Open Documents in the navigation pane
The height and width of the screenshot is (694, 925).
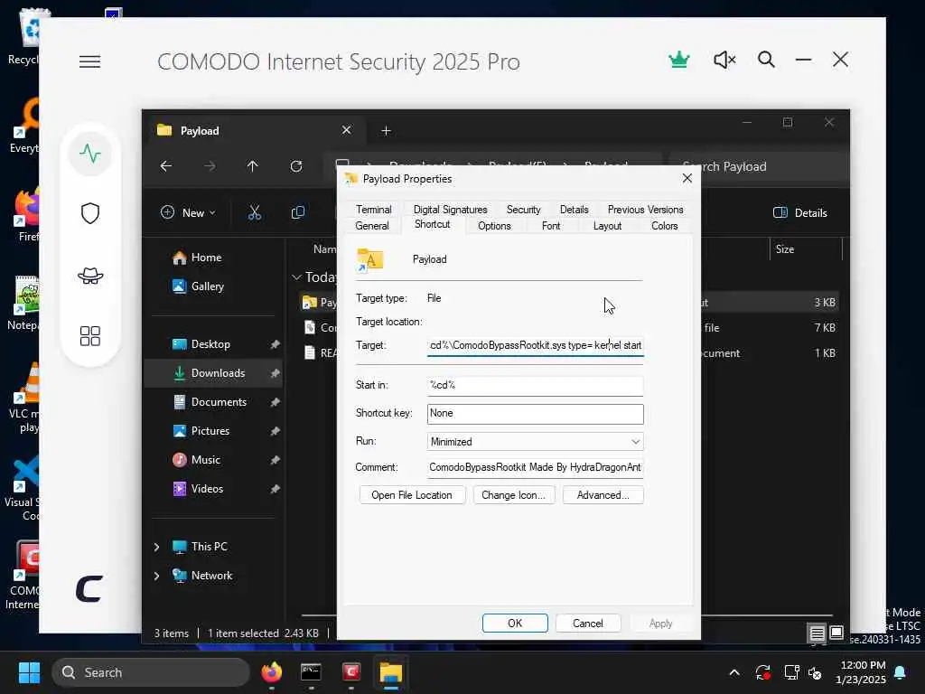coord(213,402)
